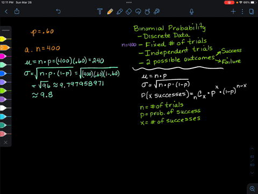258x194 pixels.
Task: Tap the orange 'p=.60' handwriting
Action: pyautogui.click(x=42, y=32)
